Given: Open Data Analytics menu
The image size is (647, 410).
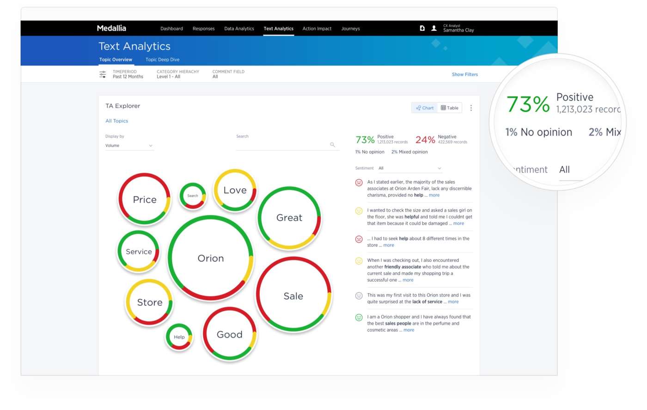Looking at the screenshot, I should 239,29.
